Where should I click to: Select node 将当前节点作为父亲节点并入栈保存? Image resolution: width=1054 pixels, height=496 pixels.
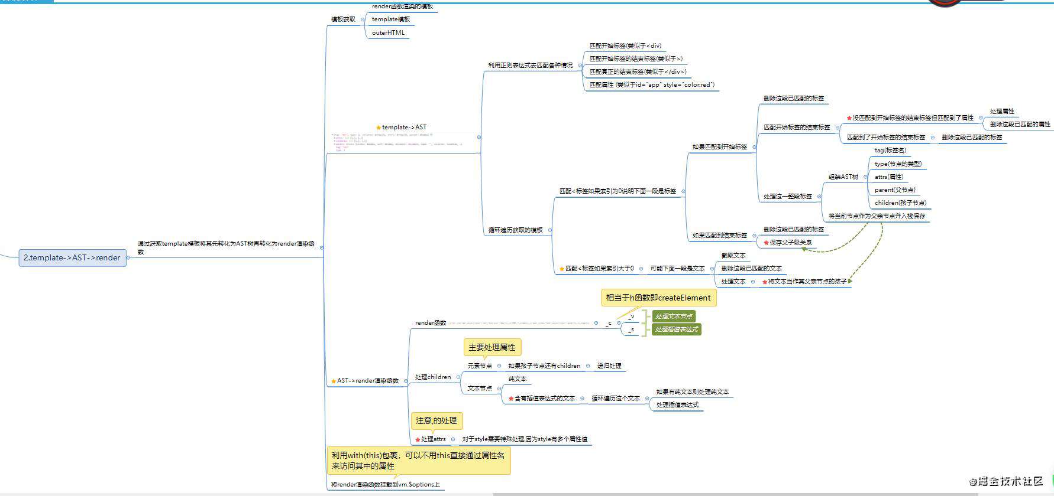(x=877, y=216)
